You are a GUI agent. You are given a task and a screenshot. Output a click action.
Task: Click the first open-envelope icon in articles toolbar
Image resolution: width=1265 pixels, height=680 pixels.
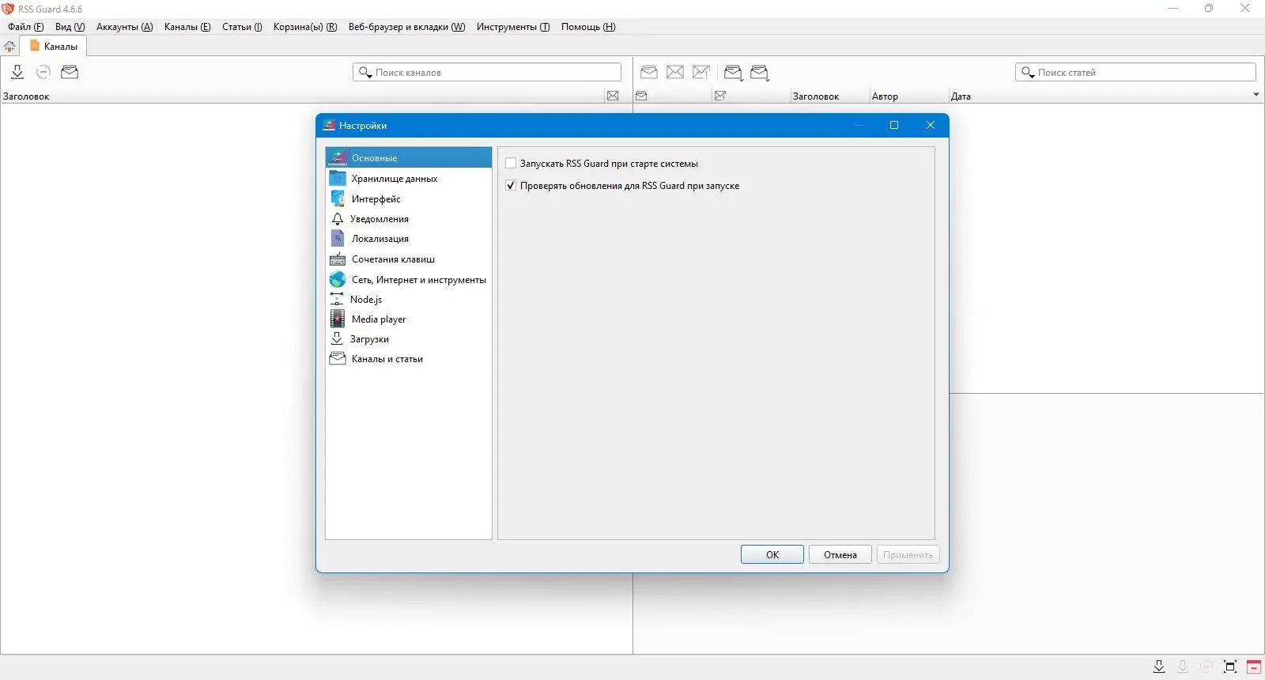649,72
